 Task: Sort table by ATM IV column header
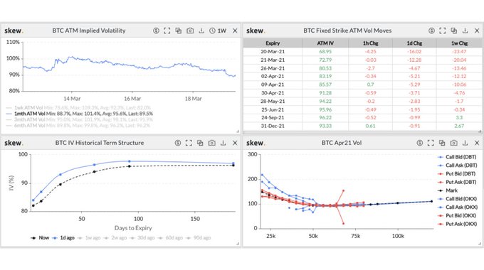(325, 43)
